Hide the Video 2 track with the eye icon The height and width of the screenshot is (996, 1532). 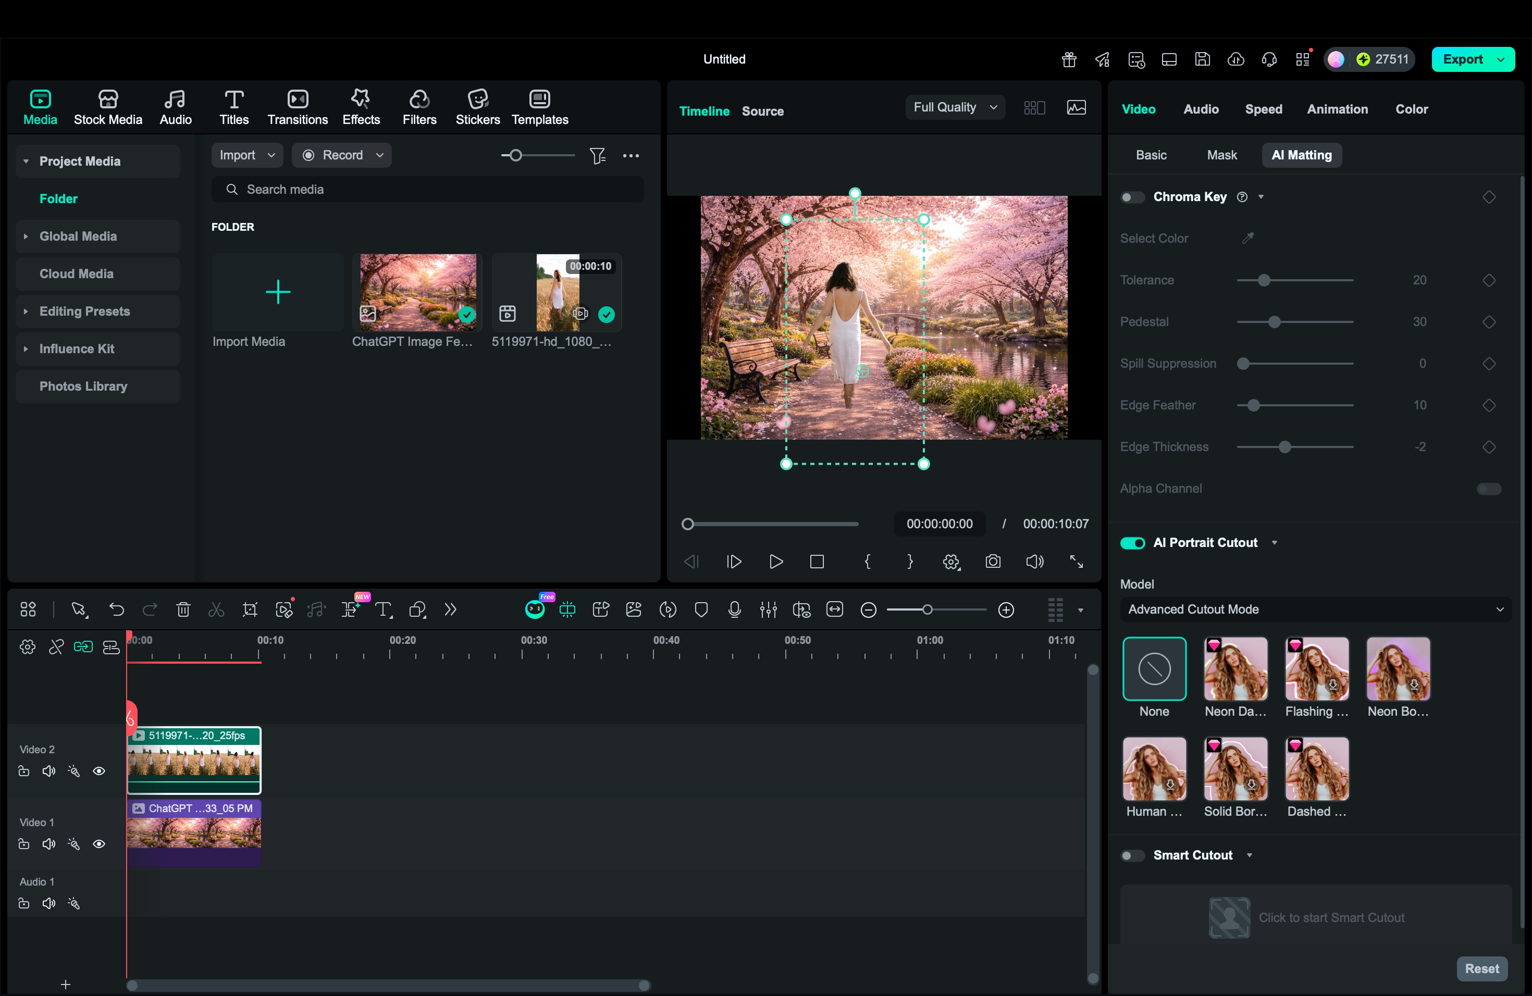(99, 771)
